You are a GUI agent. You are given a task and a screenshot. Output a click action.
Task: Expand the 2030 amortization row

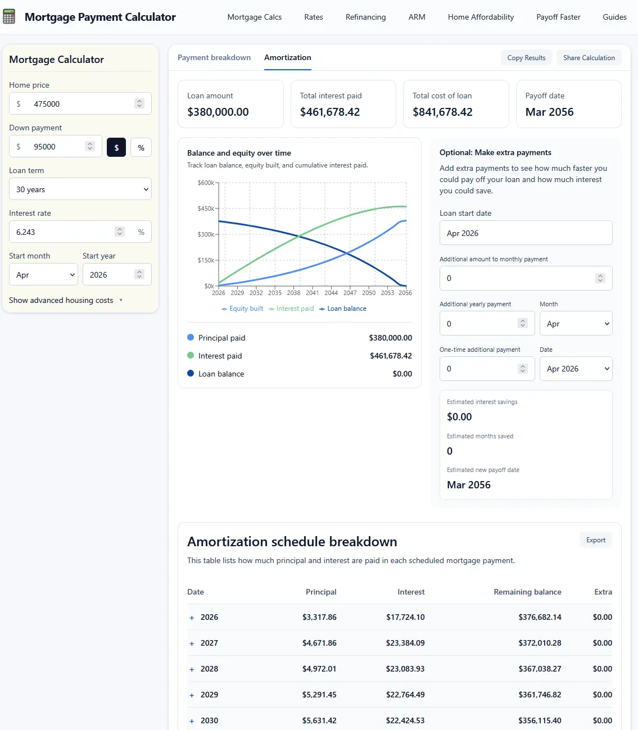(x=192, y=721)
